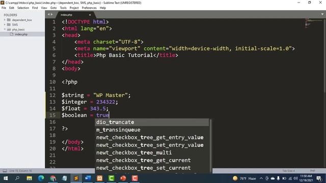Open the File menu
This screenshot has height=183, width=326.
click(x=4, y=8)
